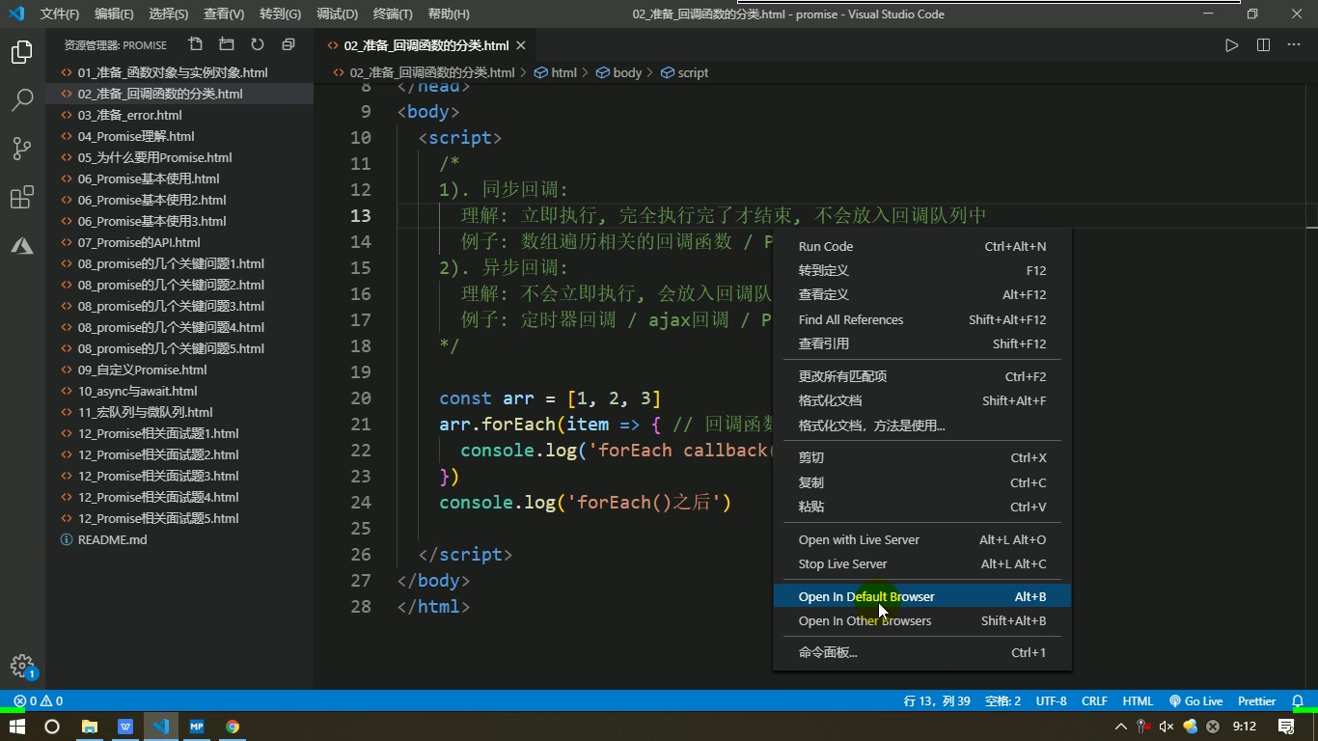Refresh the explorer file list
The width and height of the screenshot is (1318, 741).
(x=257, y=44)
